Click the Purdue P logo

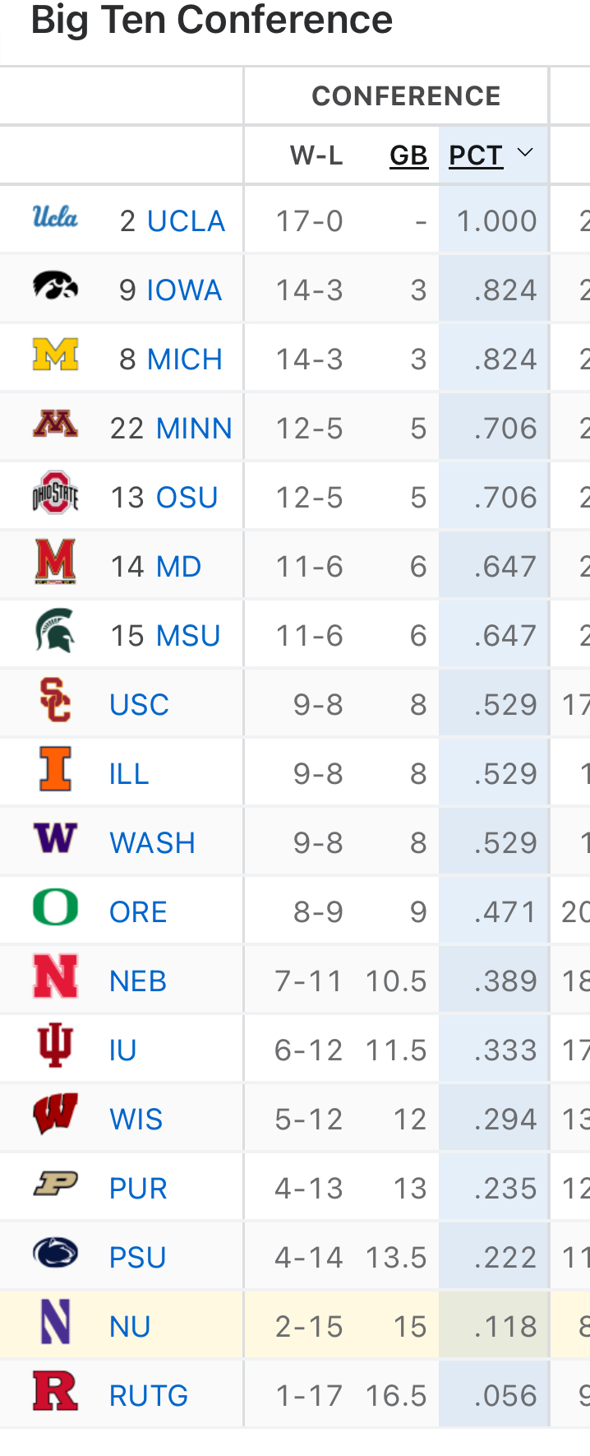pyautogui.click(x=55, y=1185)
